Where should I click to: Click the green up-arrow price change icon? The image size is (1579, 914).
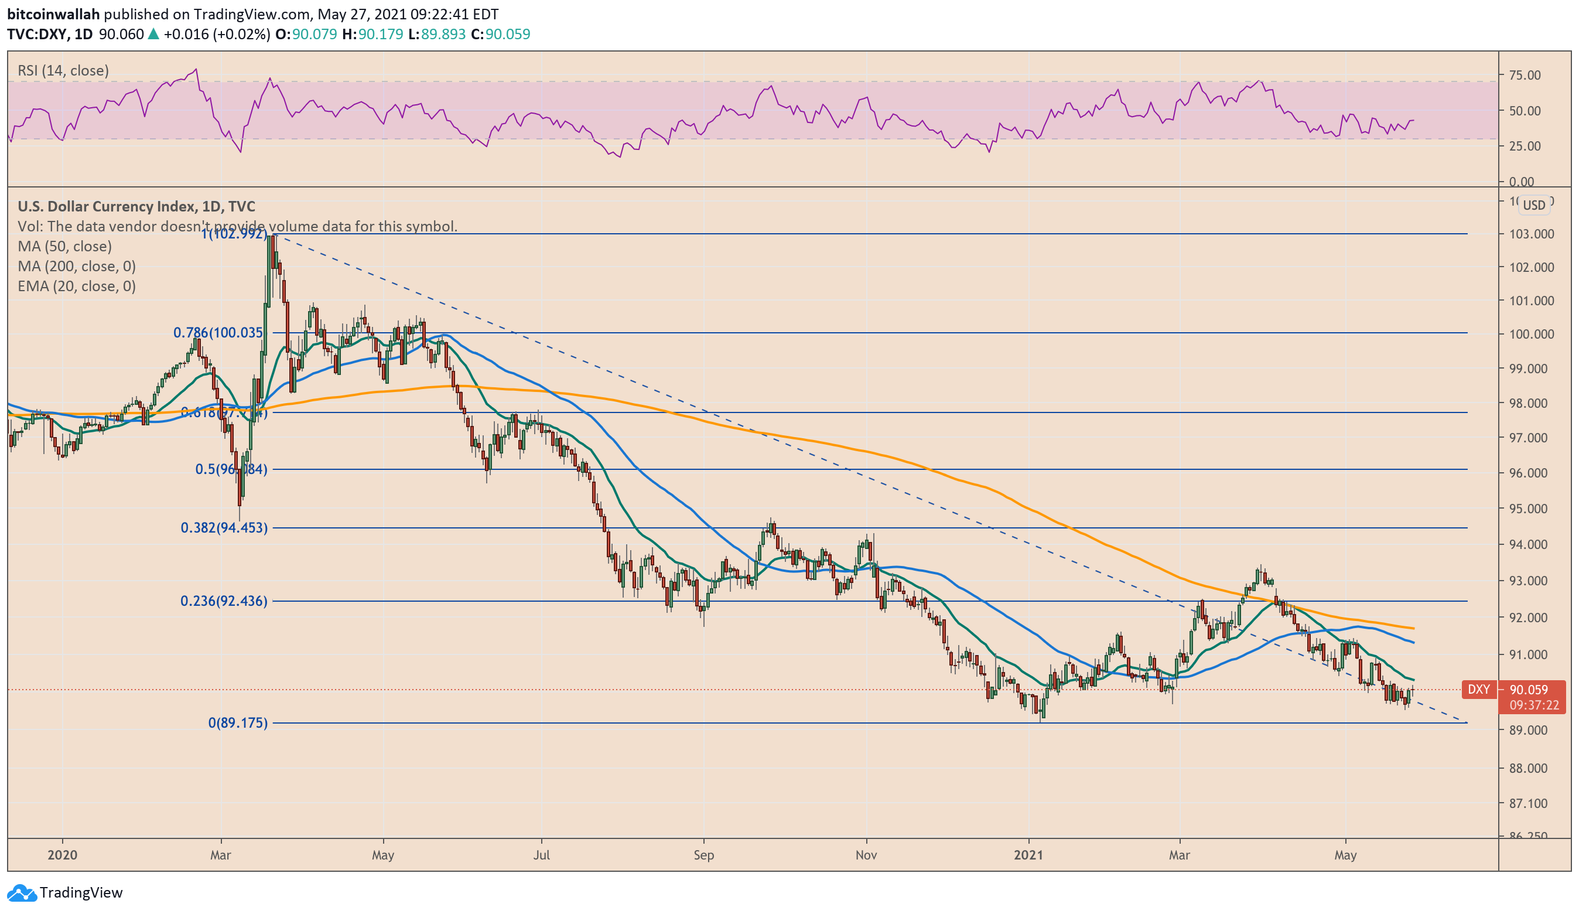(x=153, y=35)
